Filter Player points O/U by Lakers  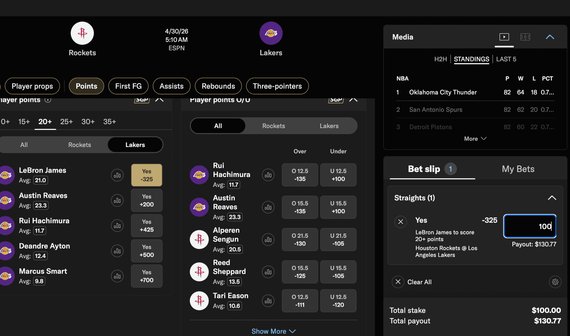[x=329, y=126]
